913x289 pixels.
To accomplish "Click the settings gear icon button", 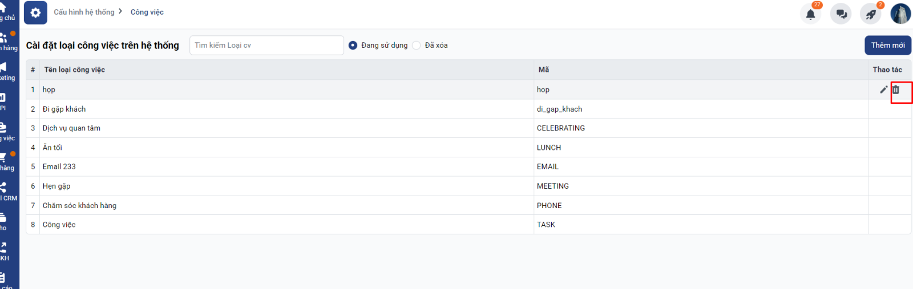I will click(x=35, y=13).
